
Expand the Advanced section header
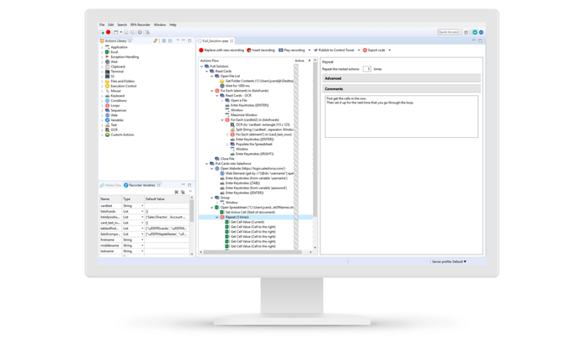(401, 78)
